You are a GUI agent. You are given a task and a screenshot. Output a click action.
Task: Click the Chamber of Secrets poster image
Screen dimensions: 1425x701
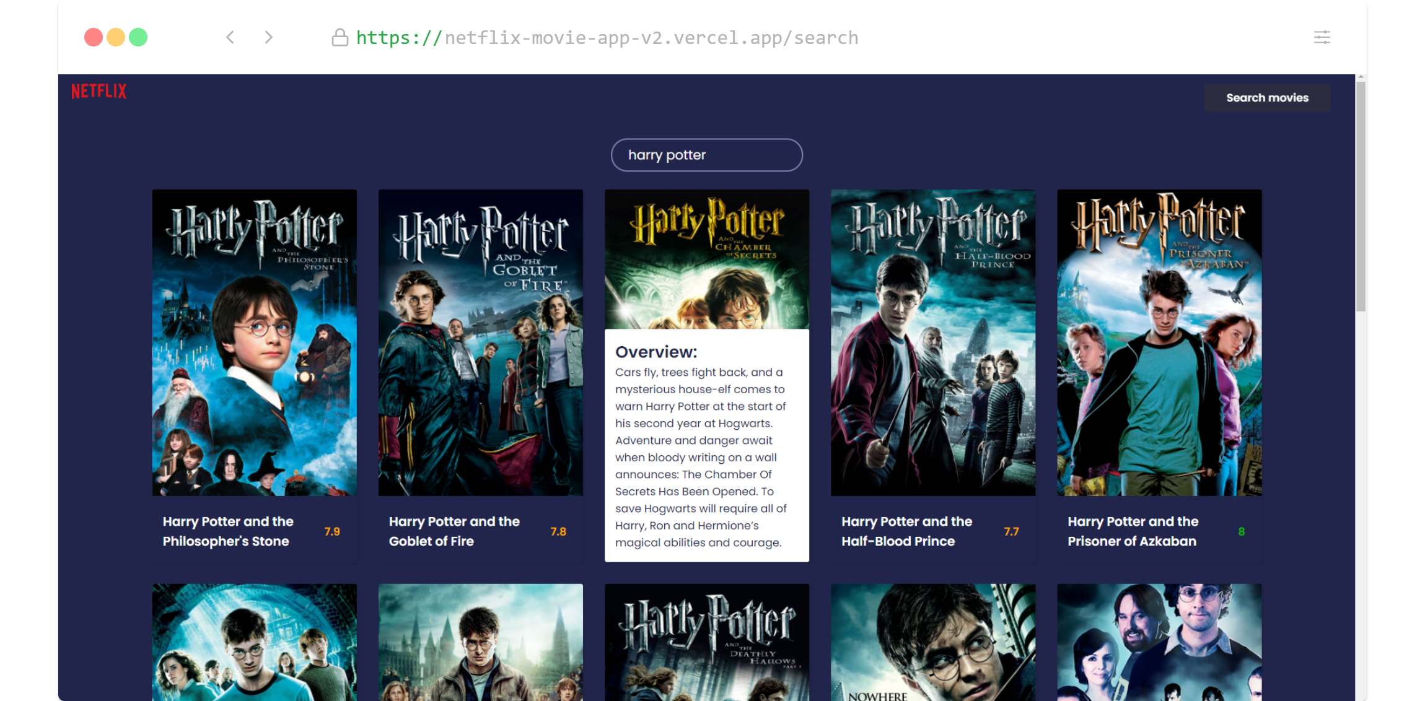tap(706, 259)
